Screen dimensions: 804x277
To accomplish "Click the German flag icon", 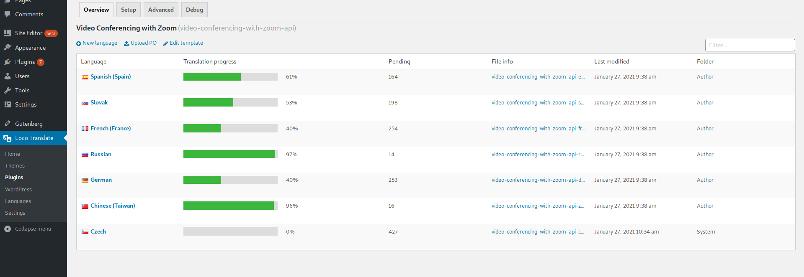I will (85, 180).
